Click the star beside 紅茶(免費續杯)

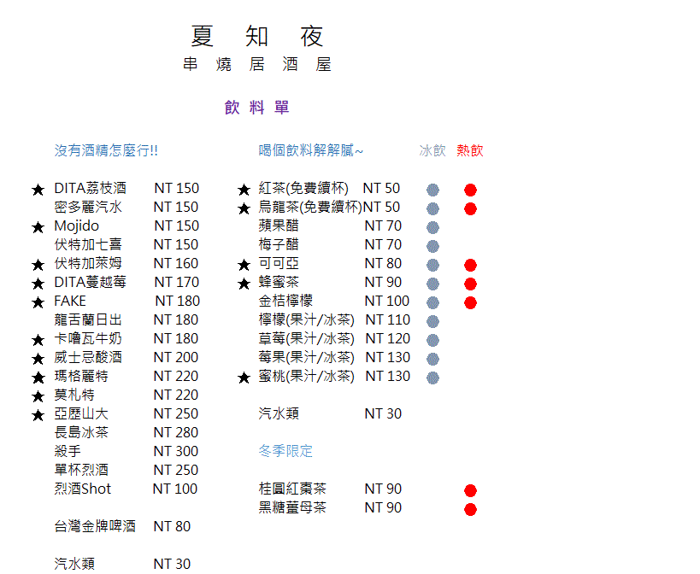(x=244, y=190)
